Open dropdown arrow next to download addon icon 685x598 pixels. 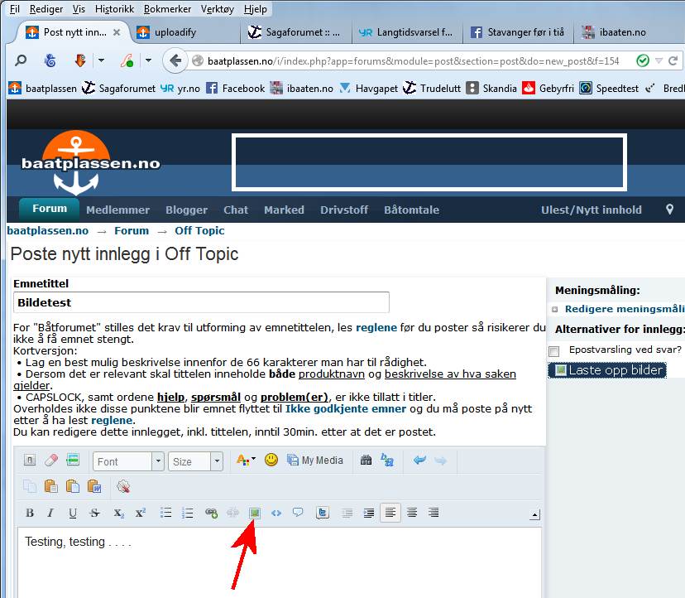click(102, 60)
